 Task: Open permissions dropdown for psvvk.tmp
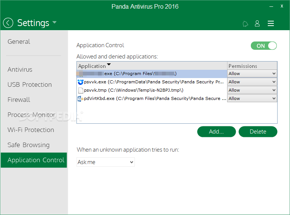pos(252,90)
